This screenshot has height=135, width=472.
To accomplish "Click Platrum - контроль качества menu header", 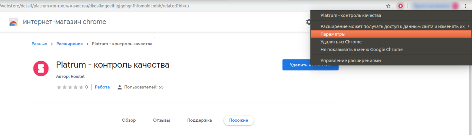I will point(391,15).
